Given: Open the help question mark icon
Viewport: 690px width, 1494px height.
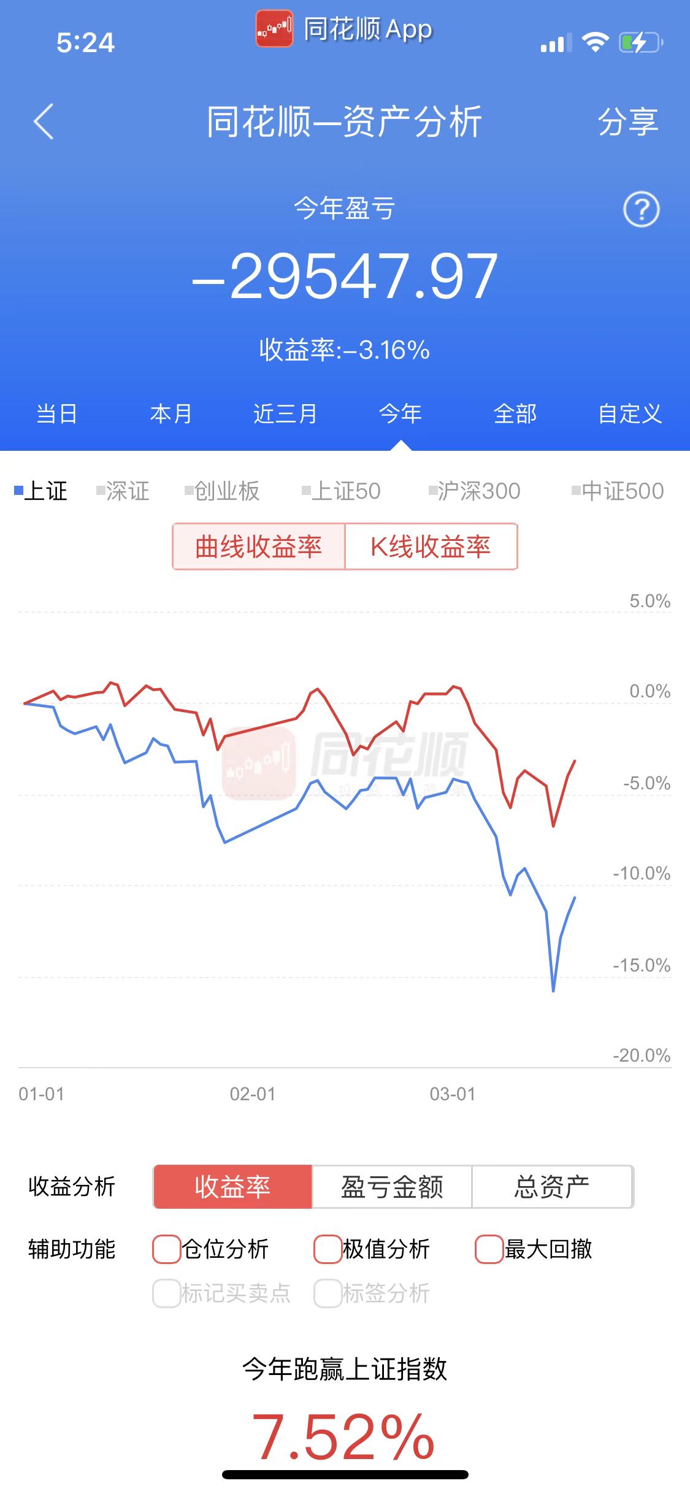Looking at the screenshot, I should coord(641,210).
